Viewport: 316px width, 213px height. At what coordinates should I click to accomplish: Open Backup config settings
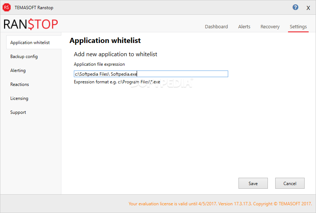(x=24, y=57)
